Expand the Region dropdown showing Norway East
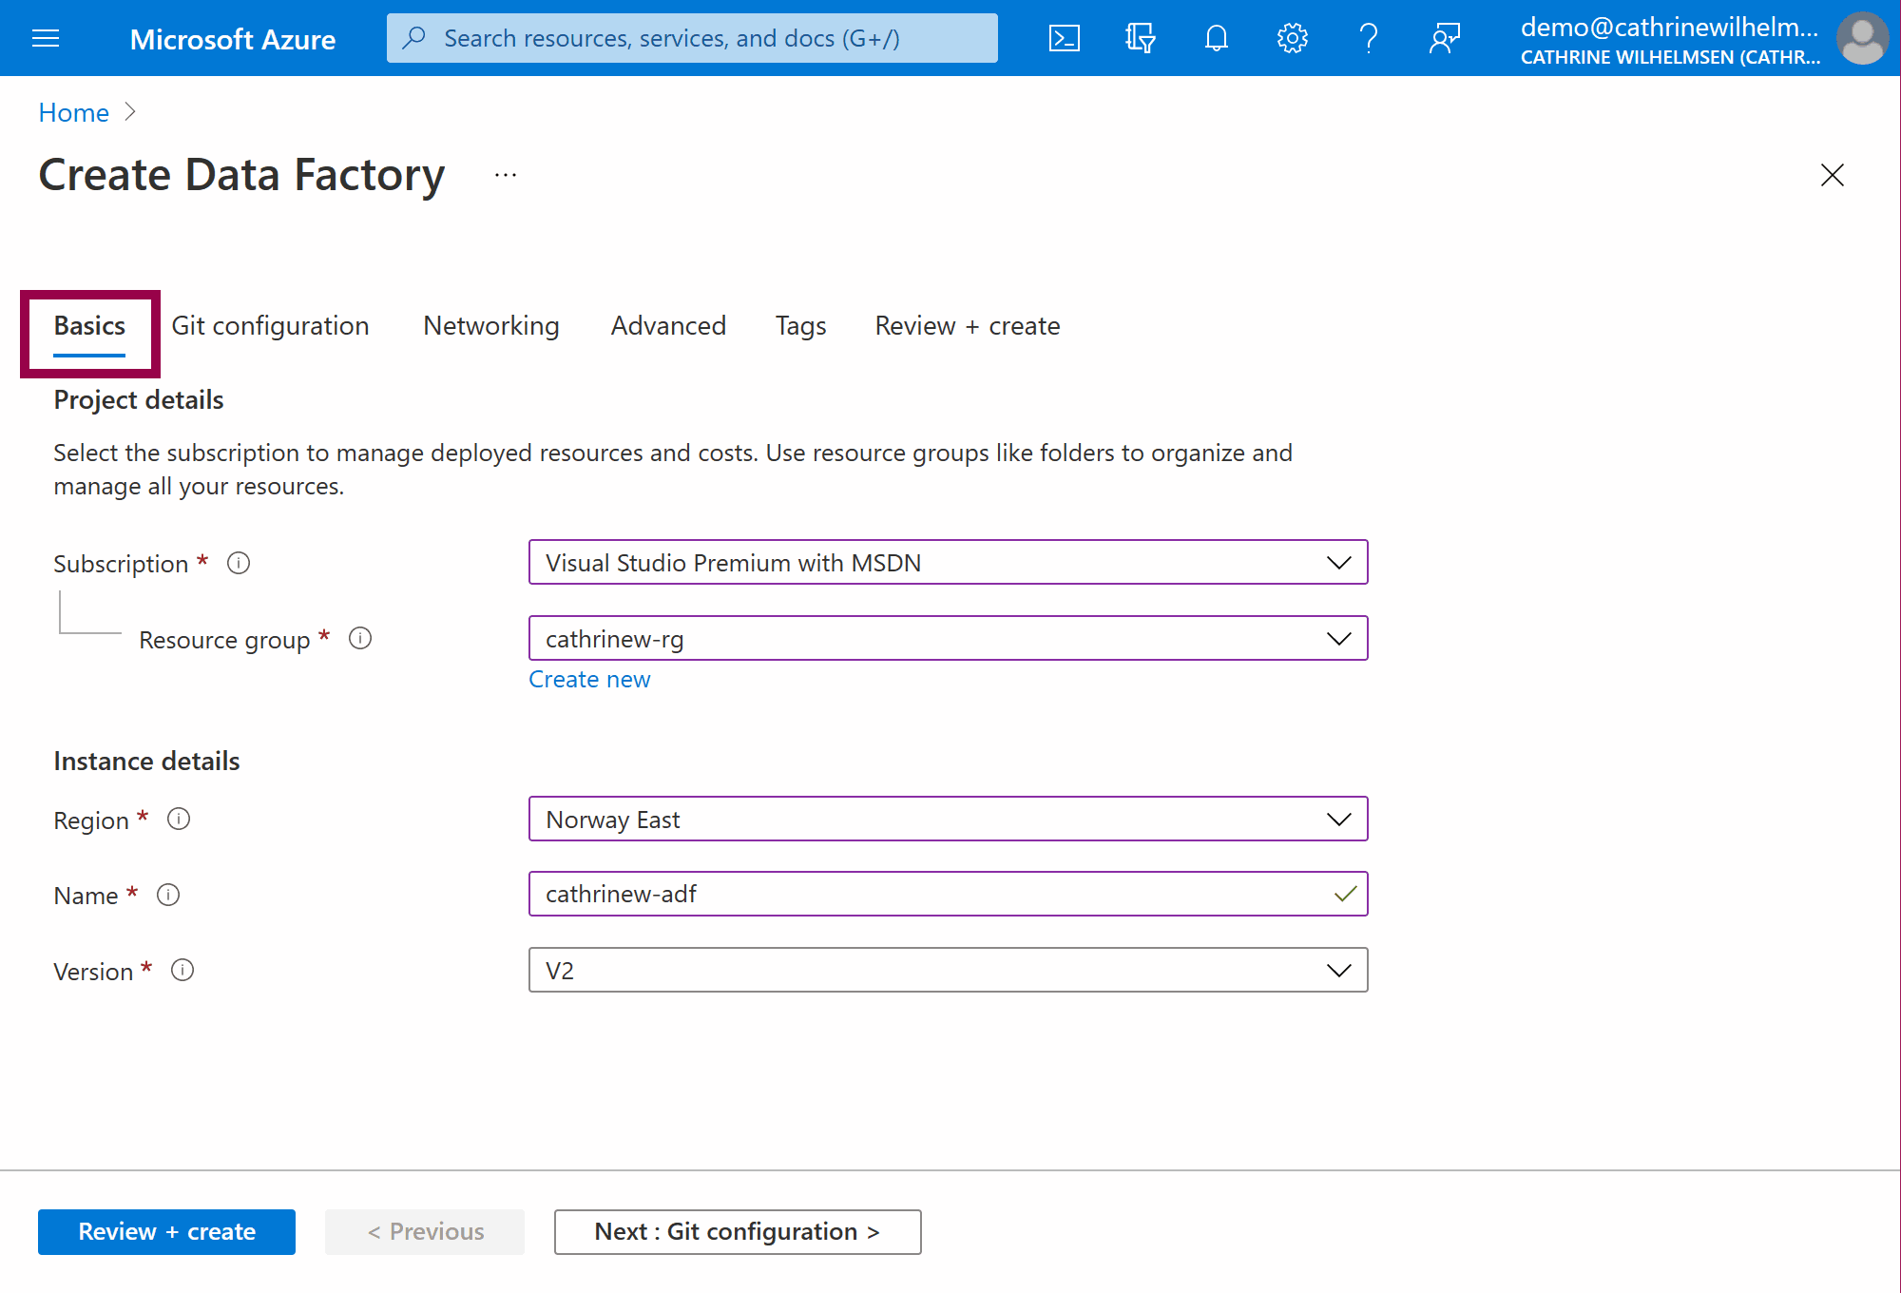The width and height of the screenshot is (1901, 1293). click(x=948, y=820)
